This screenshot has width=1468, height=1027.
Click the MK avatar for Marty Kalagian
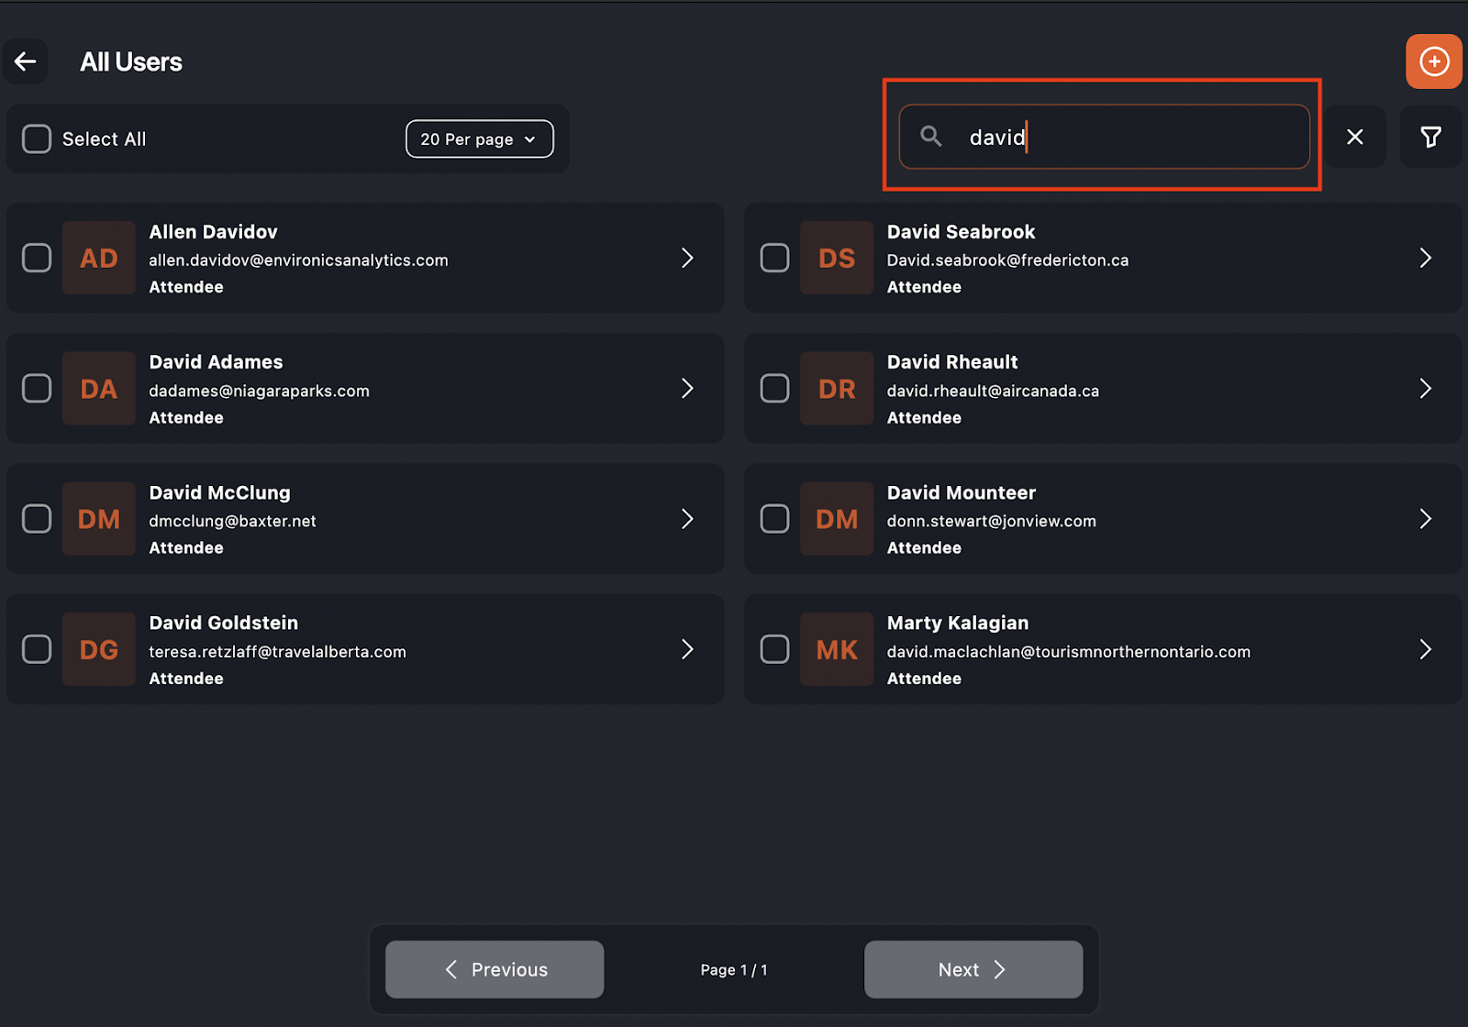(836, 649)
